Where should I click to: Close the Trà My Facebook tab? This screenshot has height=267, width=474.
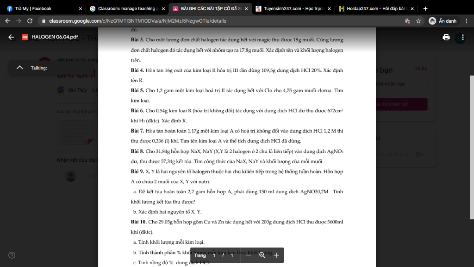tap(81, 9)
